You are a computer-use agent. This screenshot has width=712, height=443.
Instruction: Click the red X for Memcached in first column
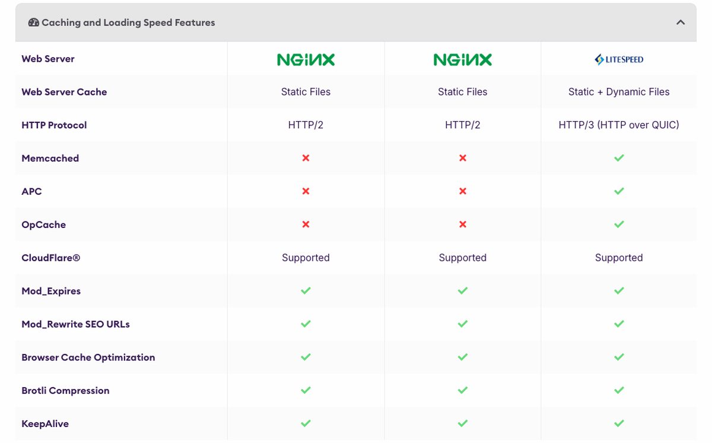click(306, 158)
